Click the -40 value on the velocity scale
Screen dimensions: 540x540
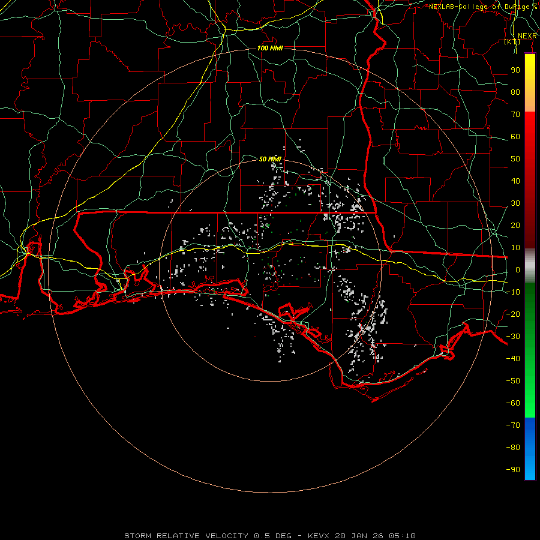pos(513,359)
